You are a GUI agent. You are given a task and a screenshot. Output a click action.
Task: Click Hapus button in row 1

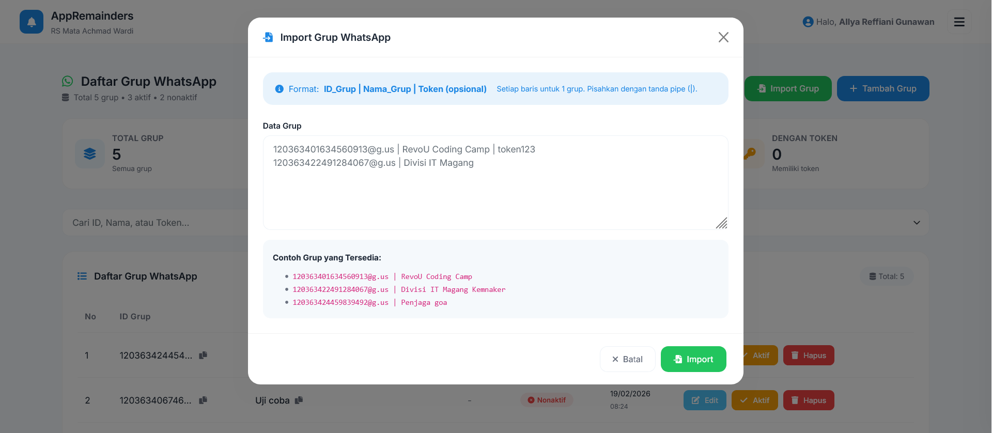pos(809,355)
